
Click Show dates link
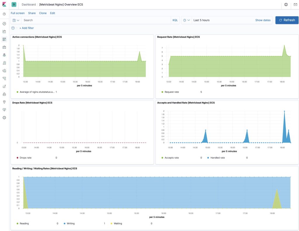point(263,20)
